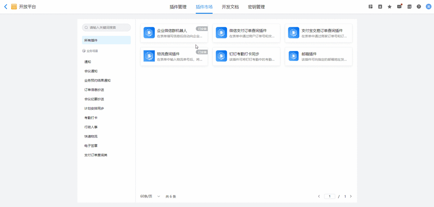Click 物流查询插件 description text
The height and width of the screenshot is (207, 434).
point(180,60)
